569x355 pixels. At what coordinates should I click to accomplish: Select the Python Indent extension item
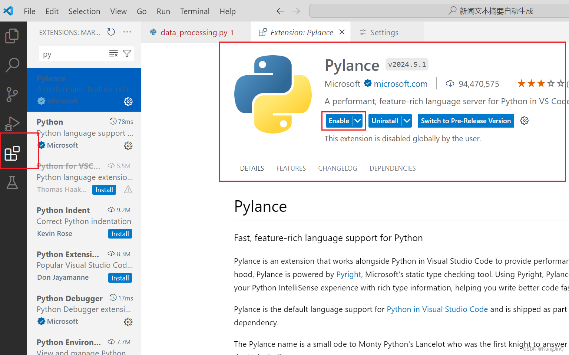[84, 222]
